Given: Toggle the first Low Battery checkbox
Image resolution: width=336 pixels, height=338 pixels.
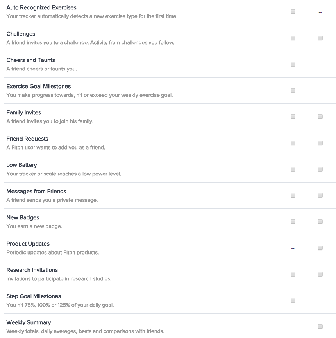Looking at the screenshot, I should pos(293,169).
